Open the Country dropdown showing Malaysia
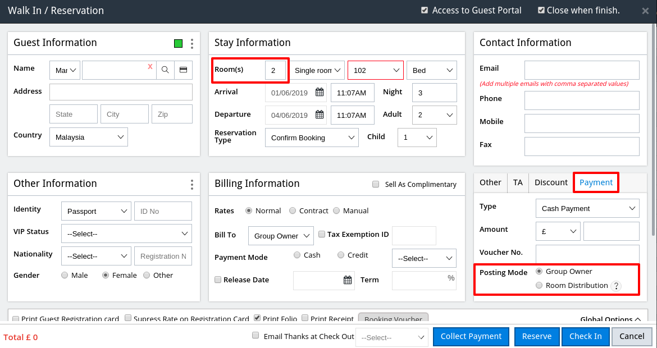 pyautogui.click(x=88, y=137)
